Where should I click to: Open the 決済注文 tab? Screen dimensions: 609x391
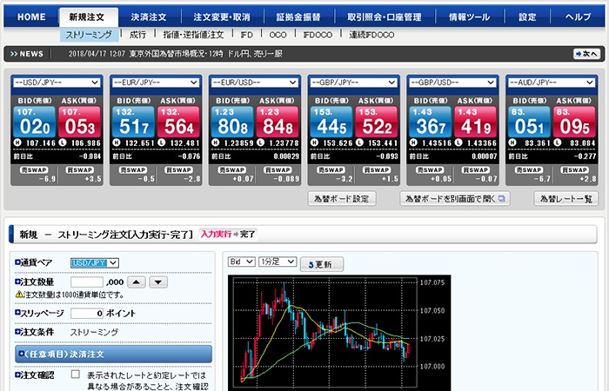point(149,17)
